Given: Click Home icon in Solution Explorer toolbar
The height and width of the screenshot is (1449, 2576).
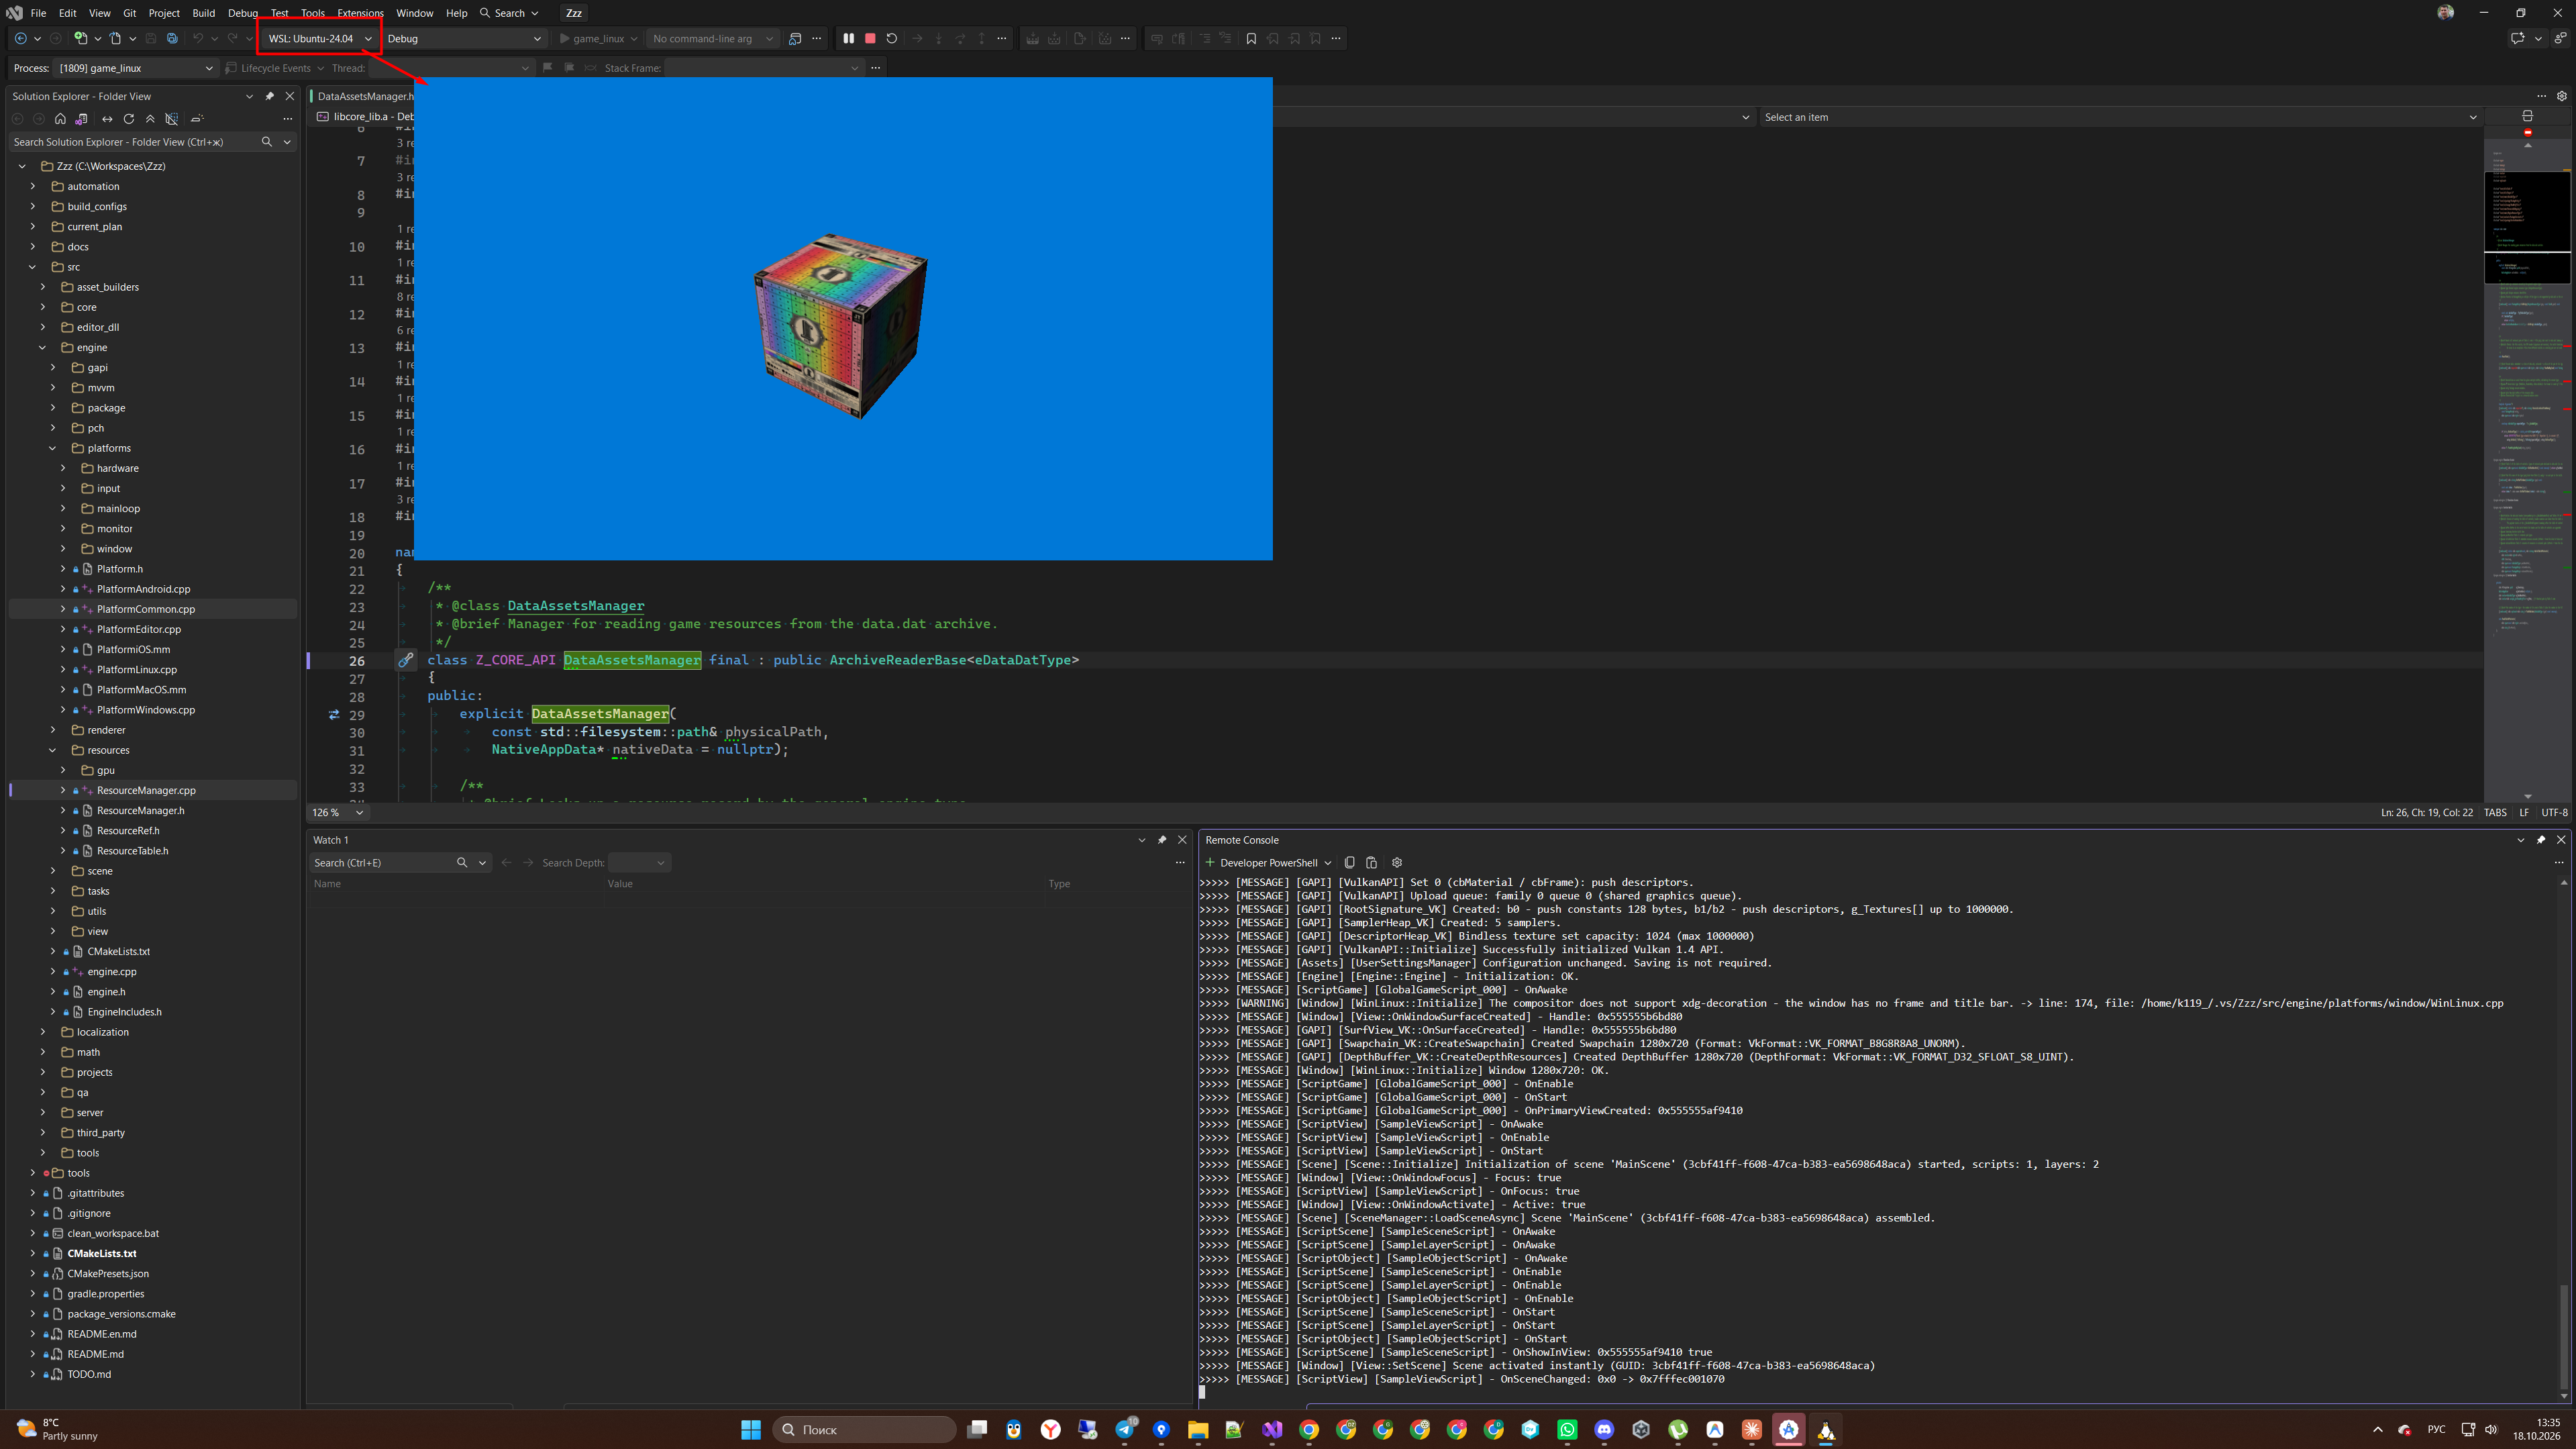Looking at the screenshot, I should [x=60, y=118].
